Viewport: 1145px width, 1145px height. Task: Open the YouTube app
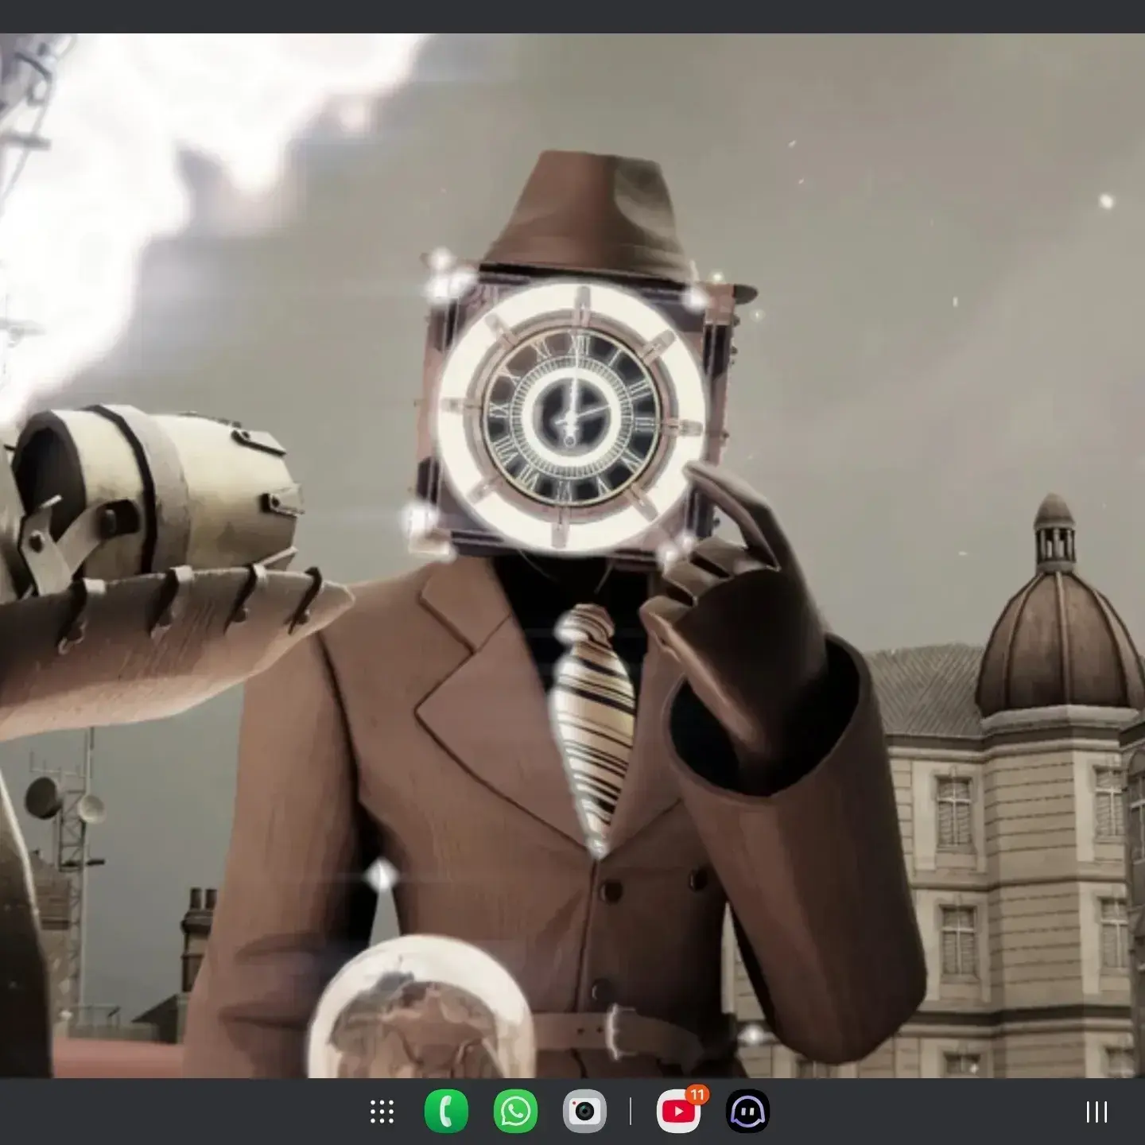[x=678, y=1112]
